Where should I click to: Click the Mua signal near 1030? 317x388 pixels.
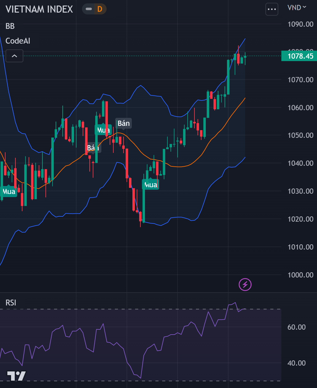[x=151, y=184]
